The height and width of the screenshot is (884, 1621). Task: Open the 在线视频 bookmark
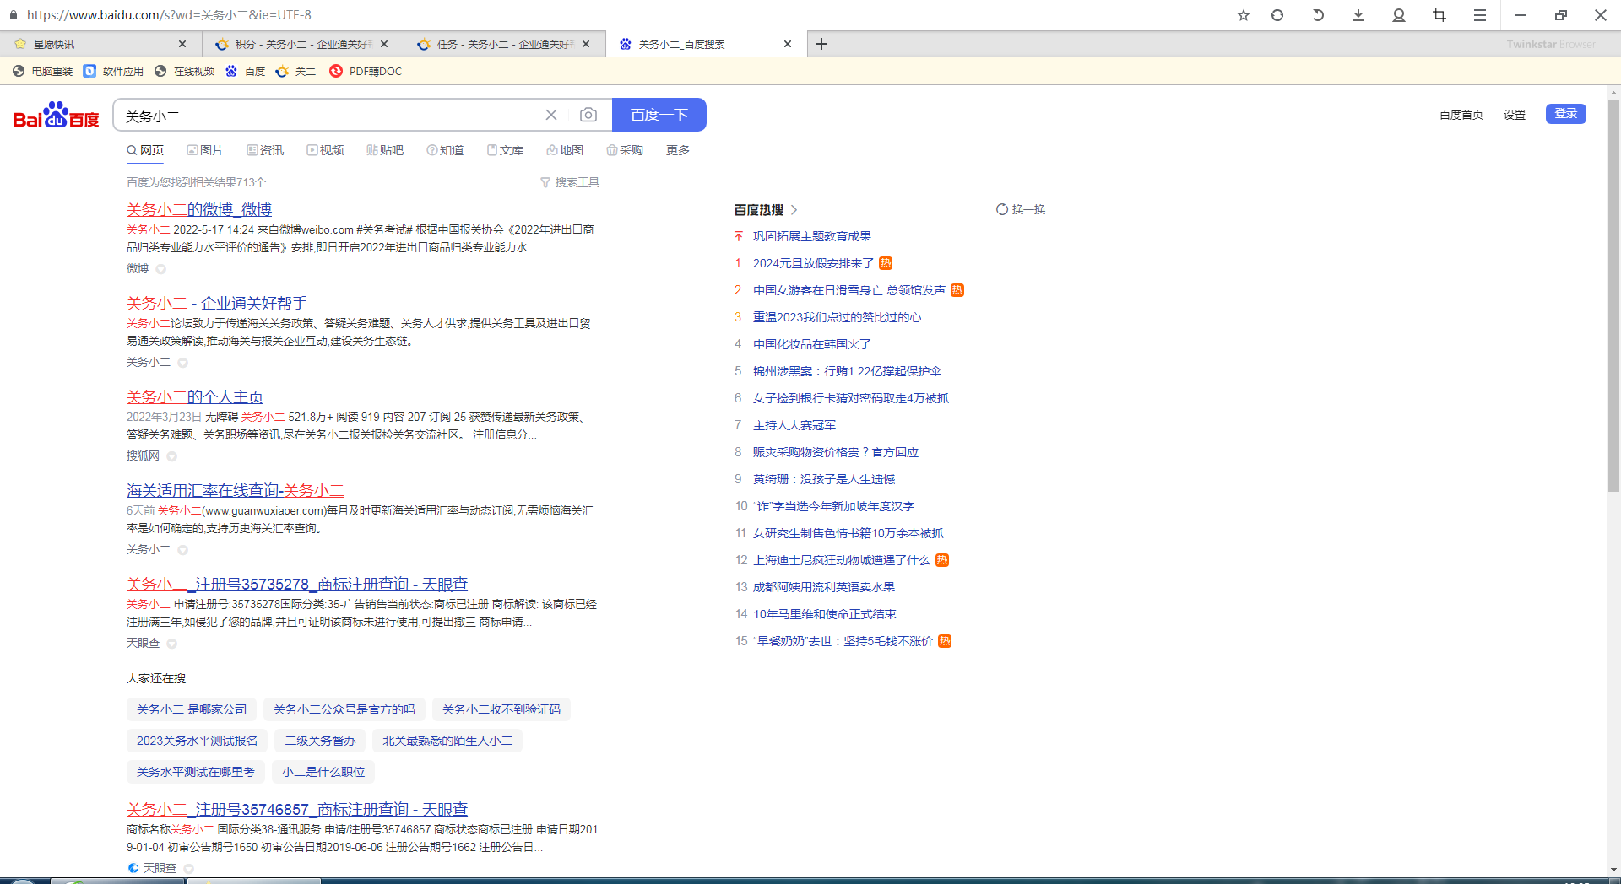click(185, 72)
